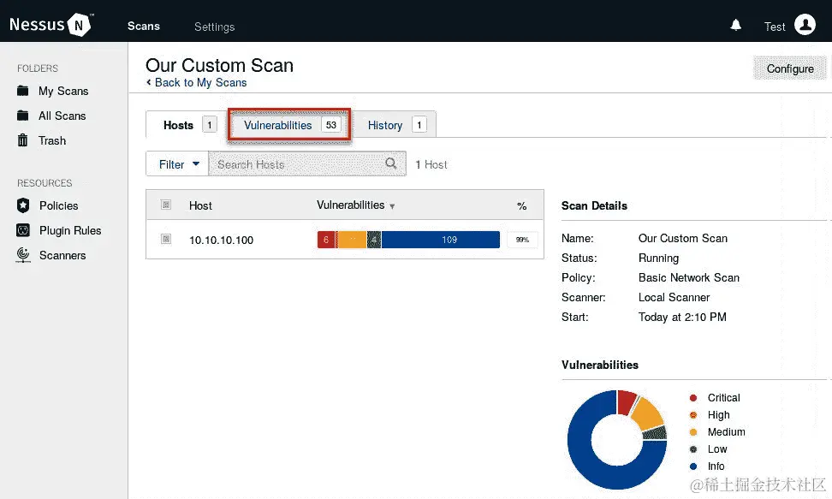Check the 10.10.10.100 host checkbox

166,239
